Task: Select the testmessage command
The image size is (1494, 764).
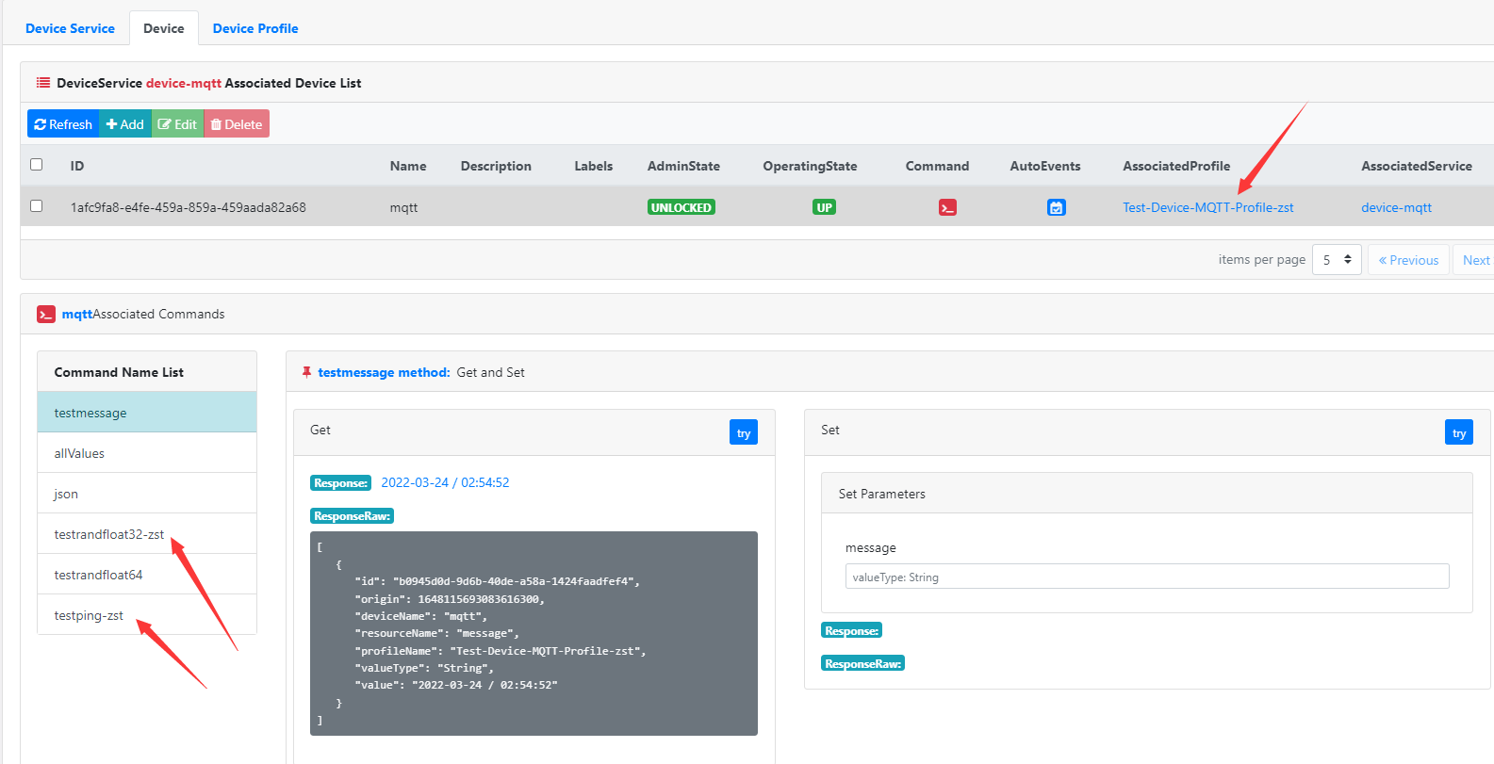Action: 147,413
